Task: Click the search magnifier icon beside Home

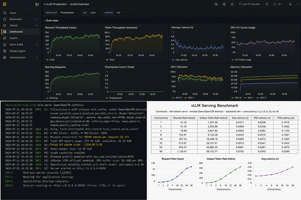Action: pos(5,13)
